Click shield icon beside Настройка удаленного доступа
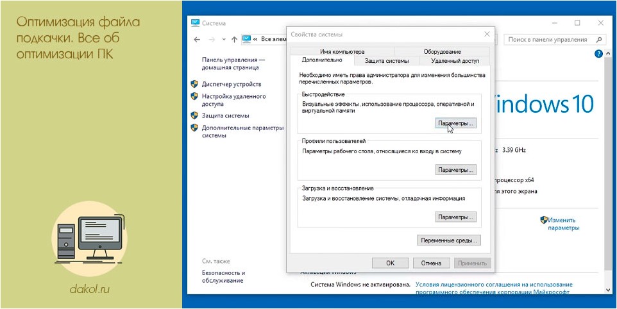617x309 pixels. (194, 96)
